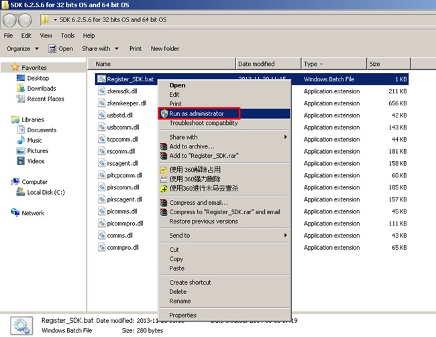
Task: Click the Print button in the toolbar
Action: 135,48
